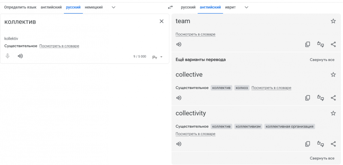Copy the team translation

pyautogui.click(x=307, y=44)
